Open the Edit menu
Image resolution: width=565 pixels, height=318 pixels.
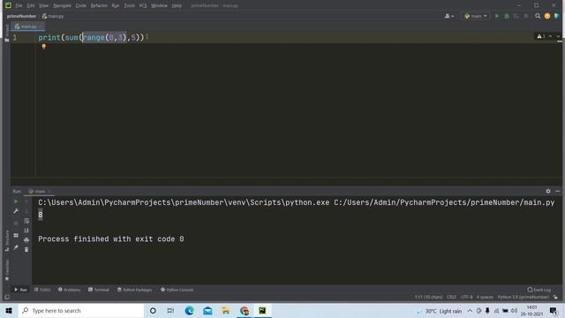coord(31,6)
